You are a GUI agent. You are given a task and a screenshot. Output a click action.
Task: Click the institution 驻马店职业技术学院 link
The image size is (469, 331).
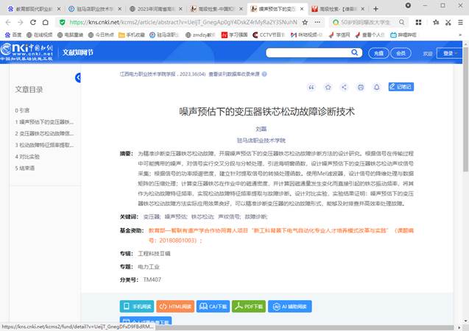(x=261, y=140)
